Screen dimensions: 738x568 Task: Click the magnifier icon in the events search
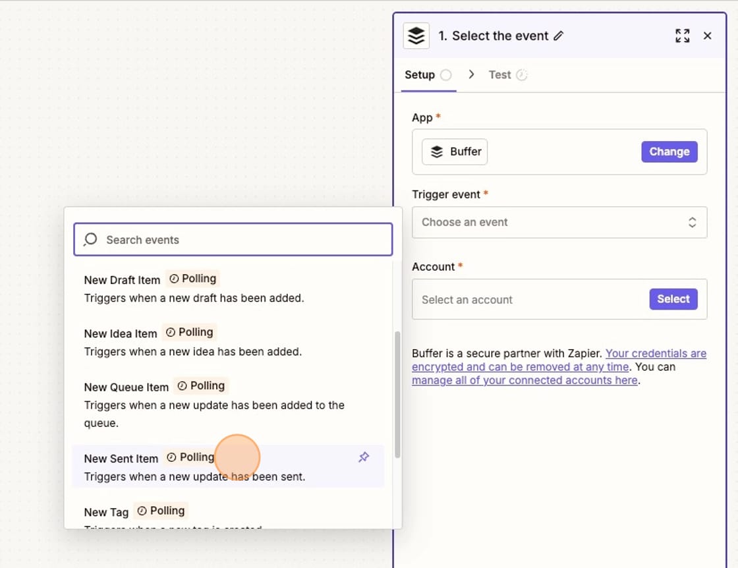(90, 240)
